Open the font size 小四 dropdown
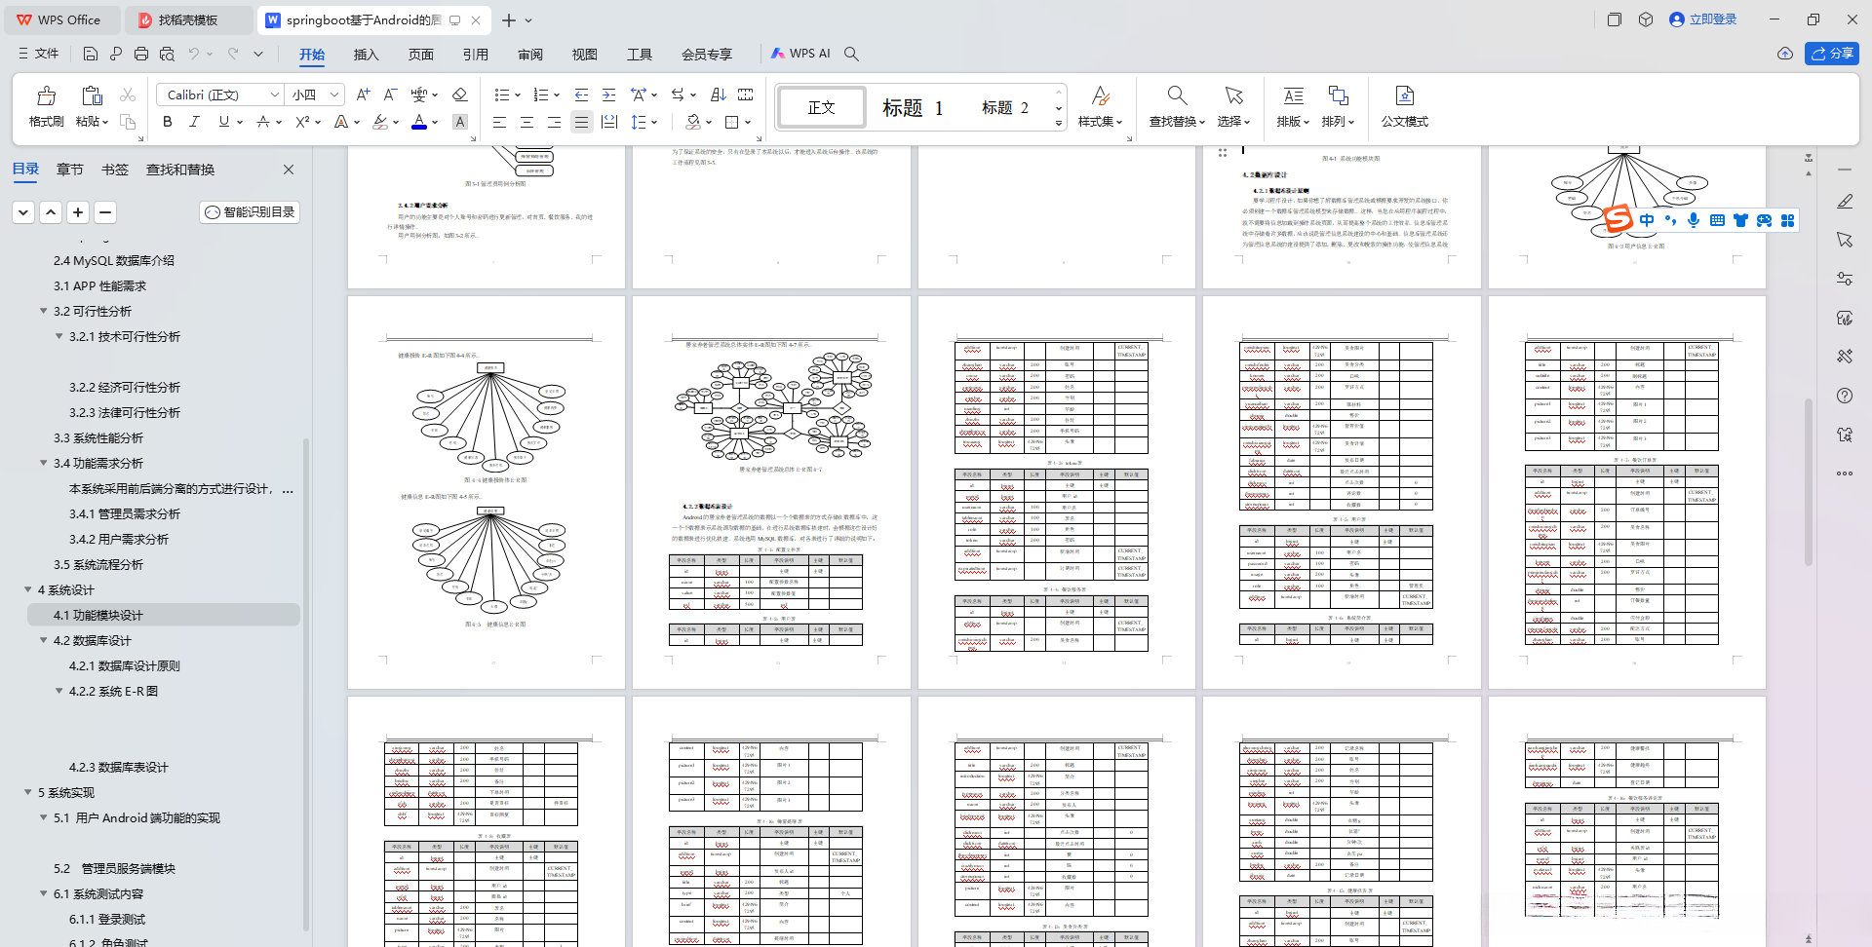 click(334, 95)
